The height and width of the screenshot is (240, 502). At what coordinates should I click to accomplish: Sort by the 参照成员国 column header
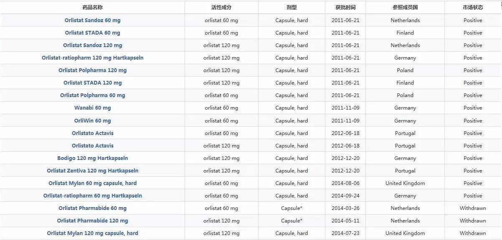405,7
